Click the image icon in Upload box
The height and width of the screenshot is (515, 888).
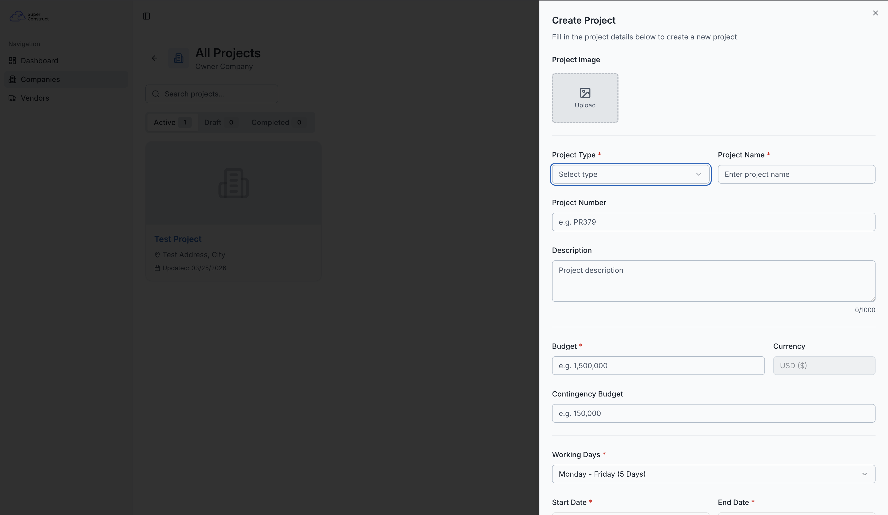(585, 93)
